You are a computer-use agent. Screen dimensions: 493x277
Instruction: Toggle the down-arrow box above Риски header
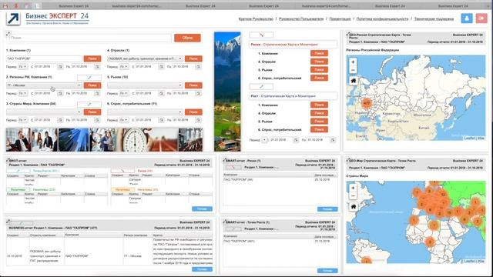coord(261,35)
